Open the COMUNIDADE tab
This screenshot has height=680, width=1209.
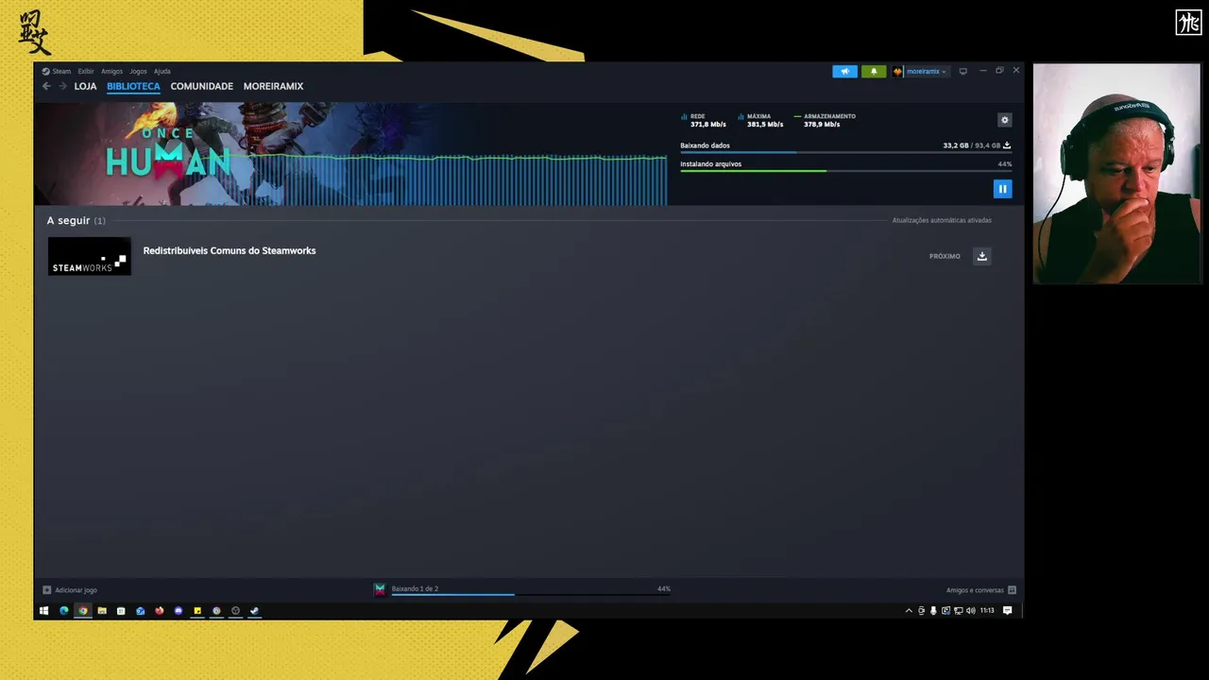click(x=201, y=86)
